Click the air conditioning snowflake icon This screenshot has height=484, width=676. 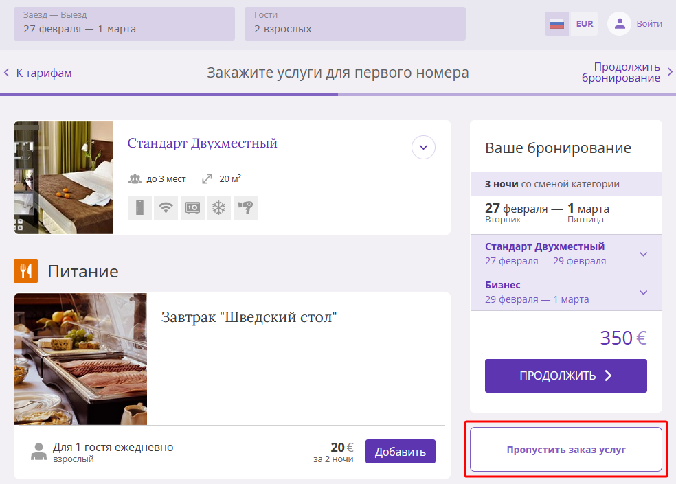pos(218,208)
